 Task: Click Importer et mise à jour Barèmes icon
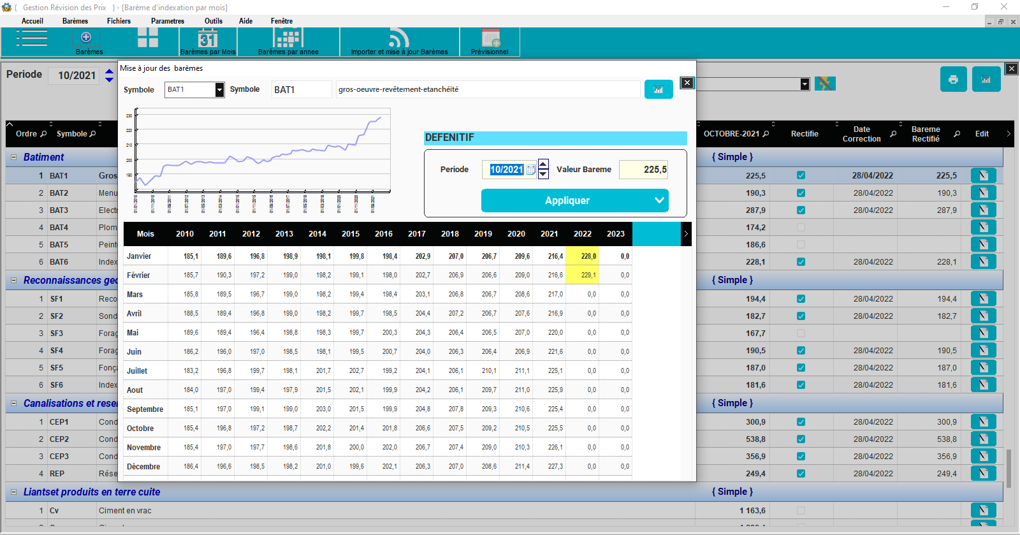(399, 40)
